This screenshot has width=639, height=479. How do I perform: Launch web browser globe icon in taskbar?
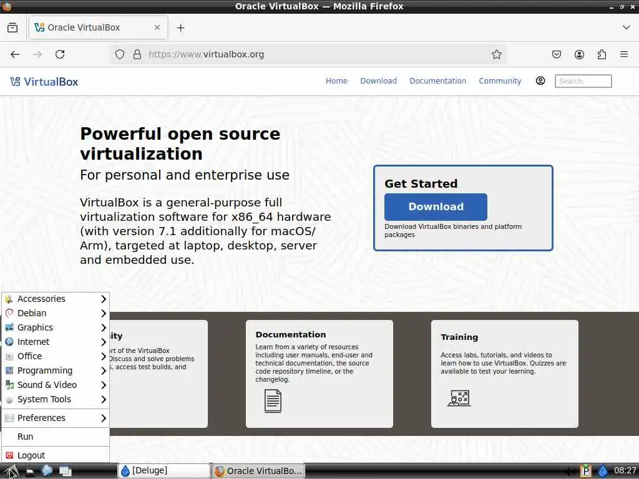click(x=47, y=471)
